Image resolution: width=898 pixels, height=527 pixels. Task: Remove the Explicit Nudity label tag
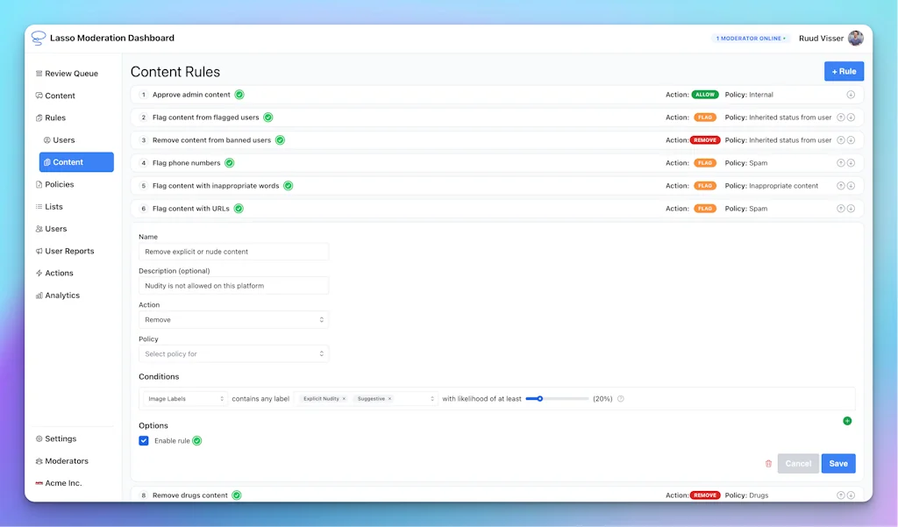[344, 398]
